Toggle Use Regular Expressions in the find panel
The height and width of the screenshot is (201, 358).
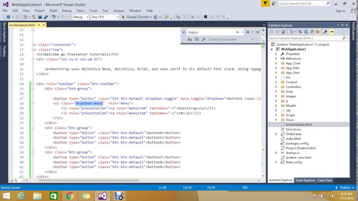[203, 39]
